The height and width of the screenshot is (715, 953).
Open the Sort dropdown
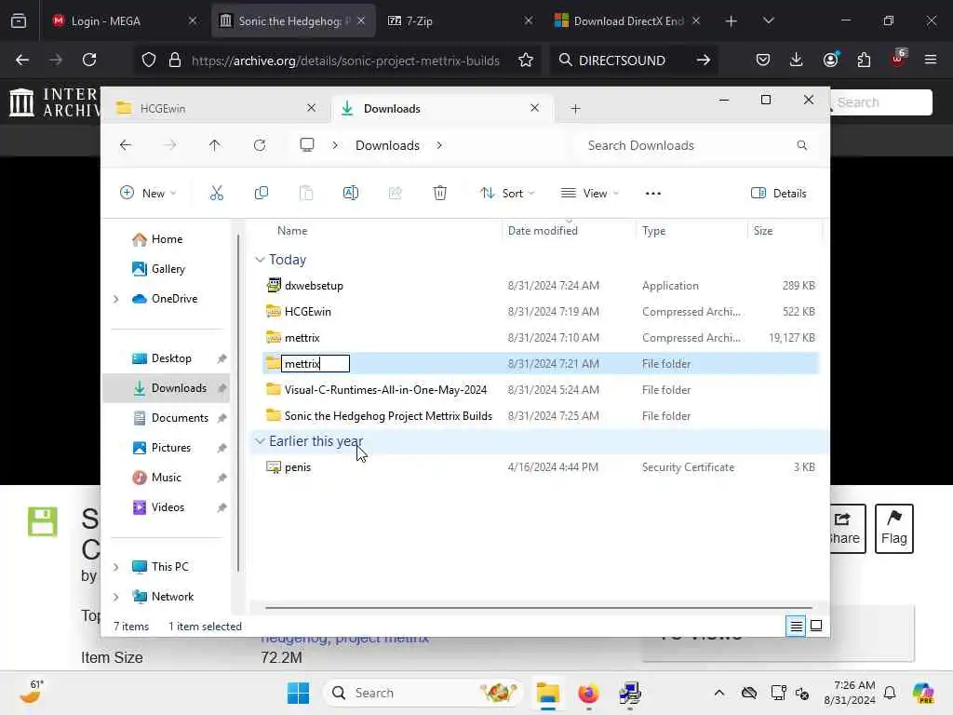(x=507, y=194)
